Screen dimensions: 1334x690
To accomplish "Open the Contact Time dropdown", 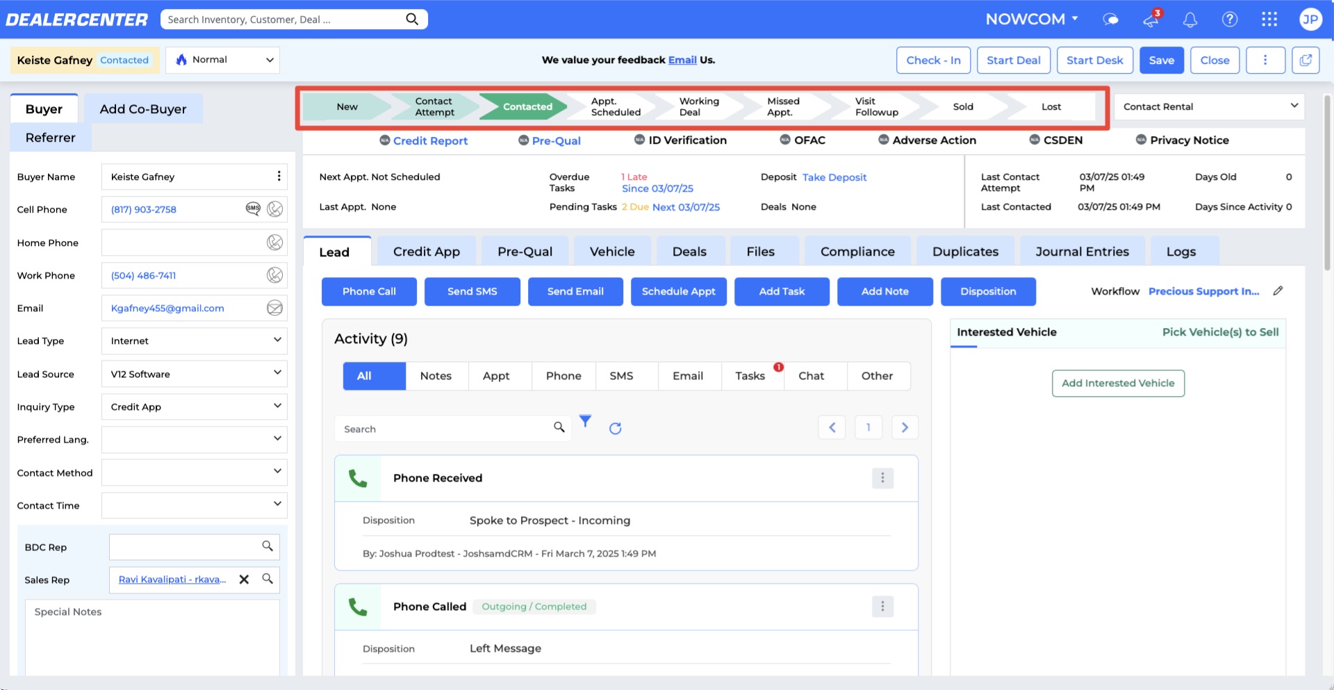I will (195, 505).
